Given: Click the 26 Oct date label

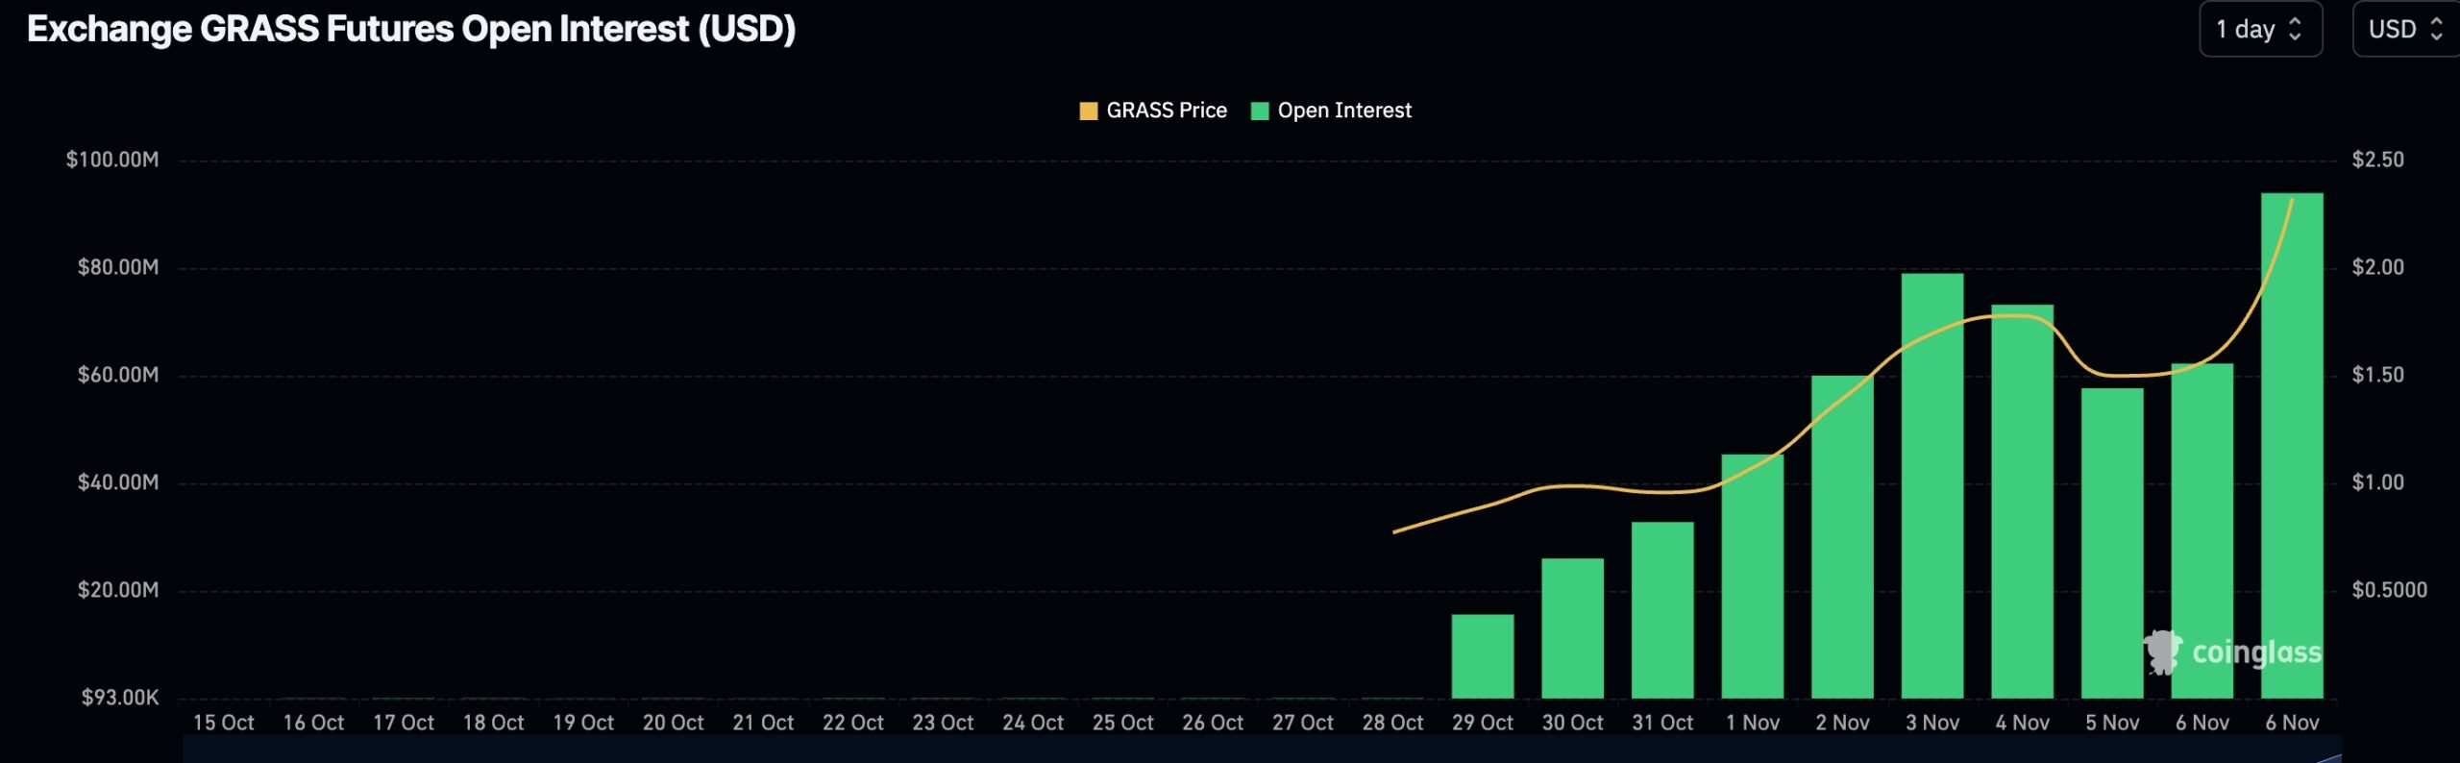Looking at the screenshot, I should tap(1213, 723).
